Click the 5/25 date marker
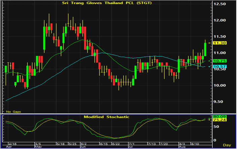The width and height of the screenshot is (237, 149). (x=73, y=144)
